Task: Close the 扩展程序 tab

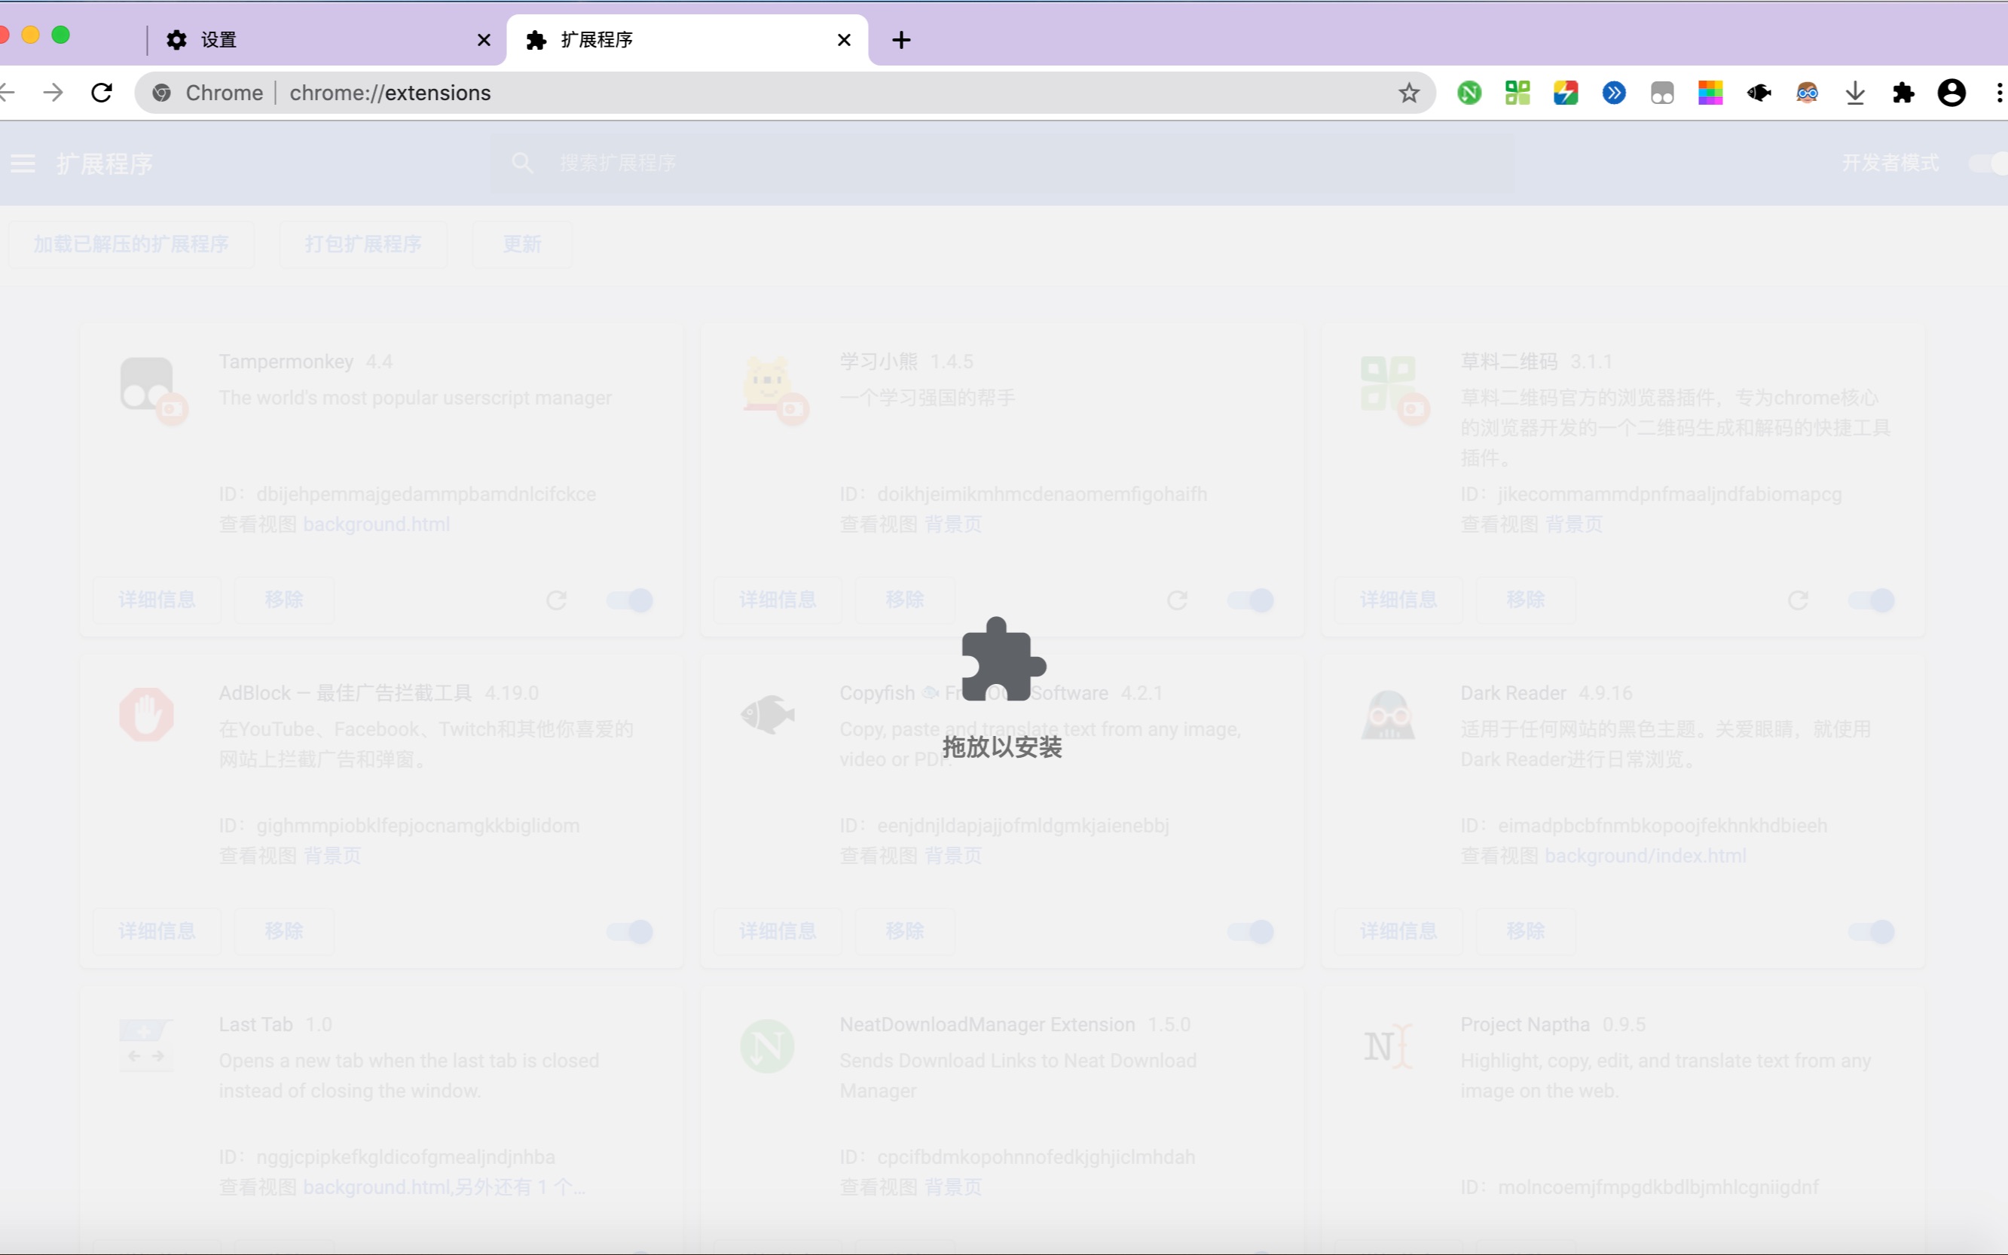Action: tap(844, 40)
